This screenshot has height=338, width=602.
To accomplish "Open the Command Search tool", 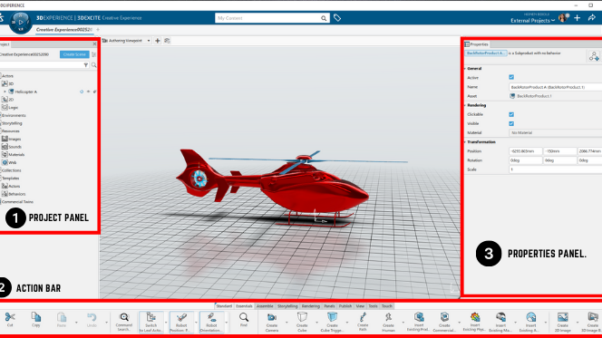I will tap(123, 322).
